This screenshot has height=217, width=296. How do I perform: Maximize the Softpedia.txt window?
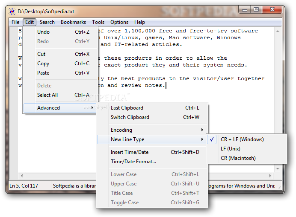tap(256, 10)
